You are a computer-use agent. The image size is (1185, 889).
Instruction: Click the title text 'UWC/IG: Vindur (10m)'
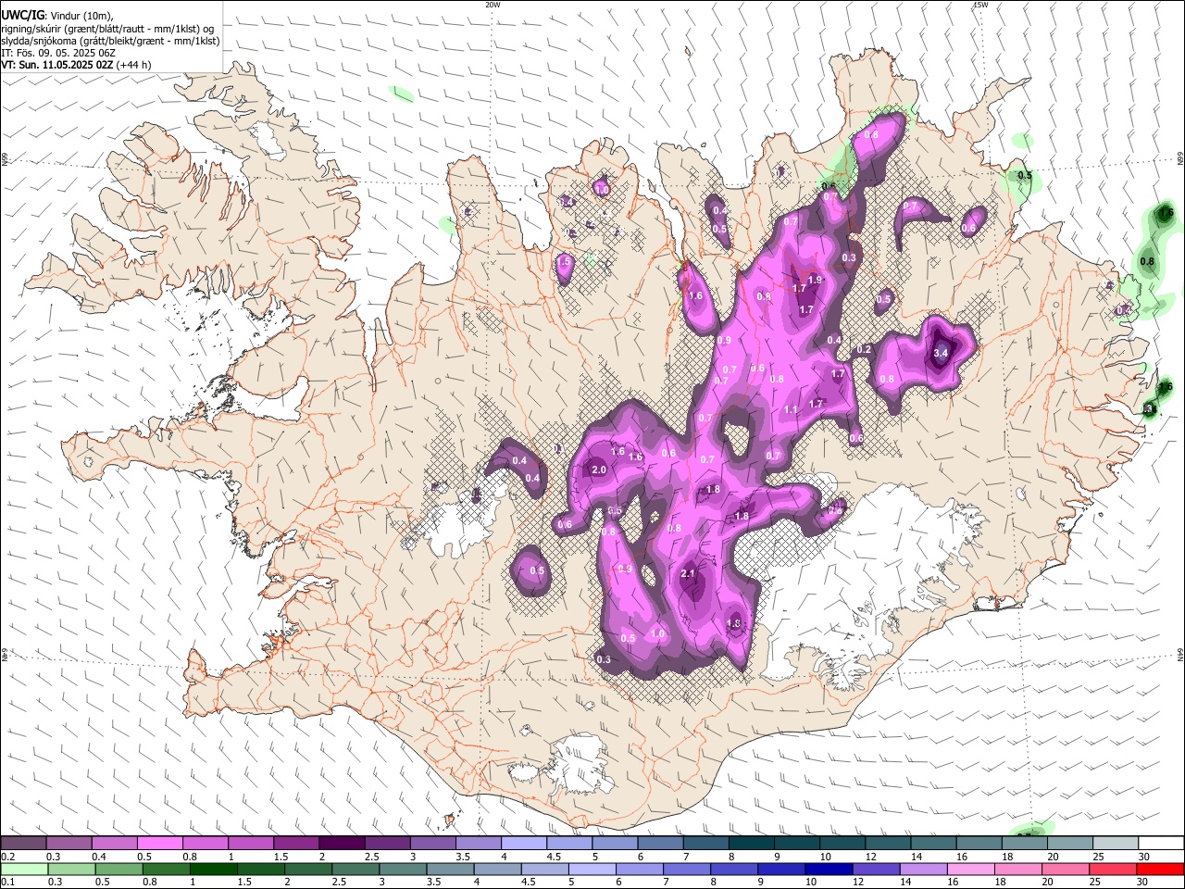[56, 16]
